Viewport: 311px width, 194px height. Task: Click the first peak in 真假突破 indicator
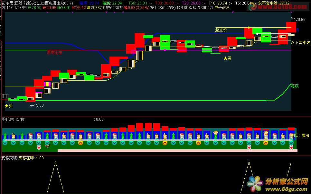click(x=55, y=162)
